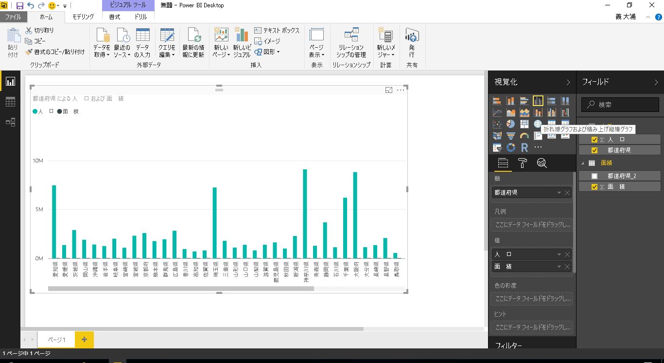Image resolution: width=664 pixels, height=363 pixels.
Task: Click リレーションシップの管理 button
Action: tap(351, 43)
